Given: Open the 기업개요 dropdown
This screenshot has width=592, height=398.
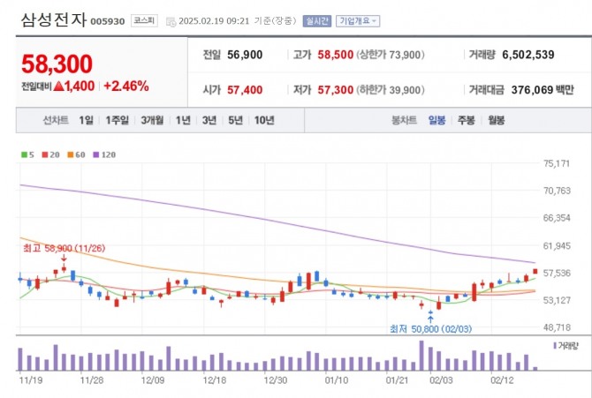Looking at the screenshot, I should [x=358, y=21].
